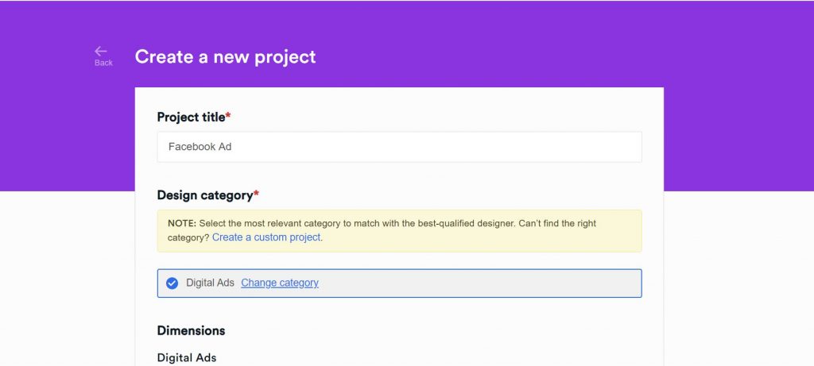The width and height of the screenshot is (814, 366).
Task: Select the "Digital Ads" text in the category box
Action: coord(210,283)
